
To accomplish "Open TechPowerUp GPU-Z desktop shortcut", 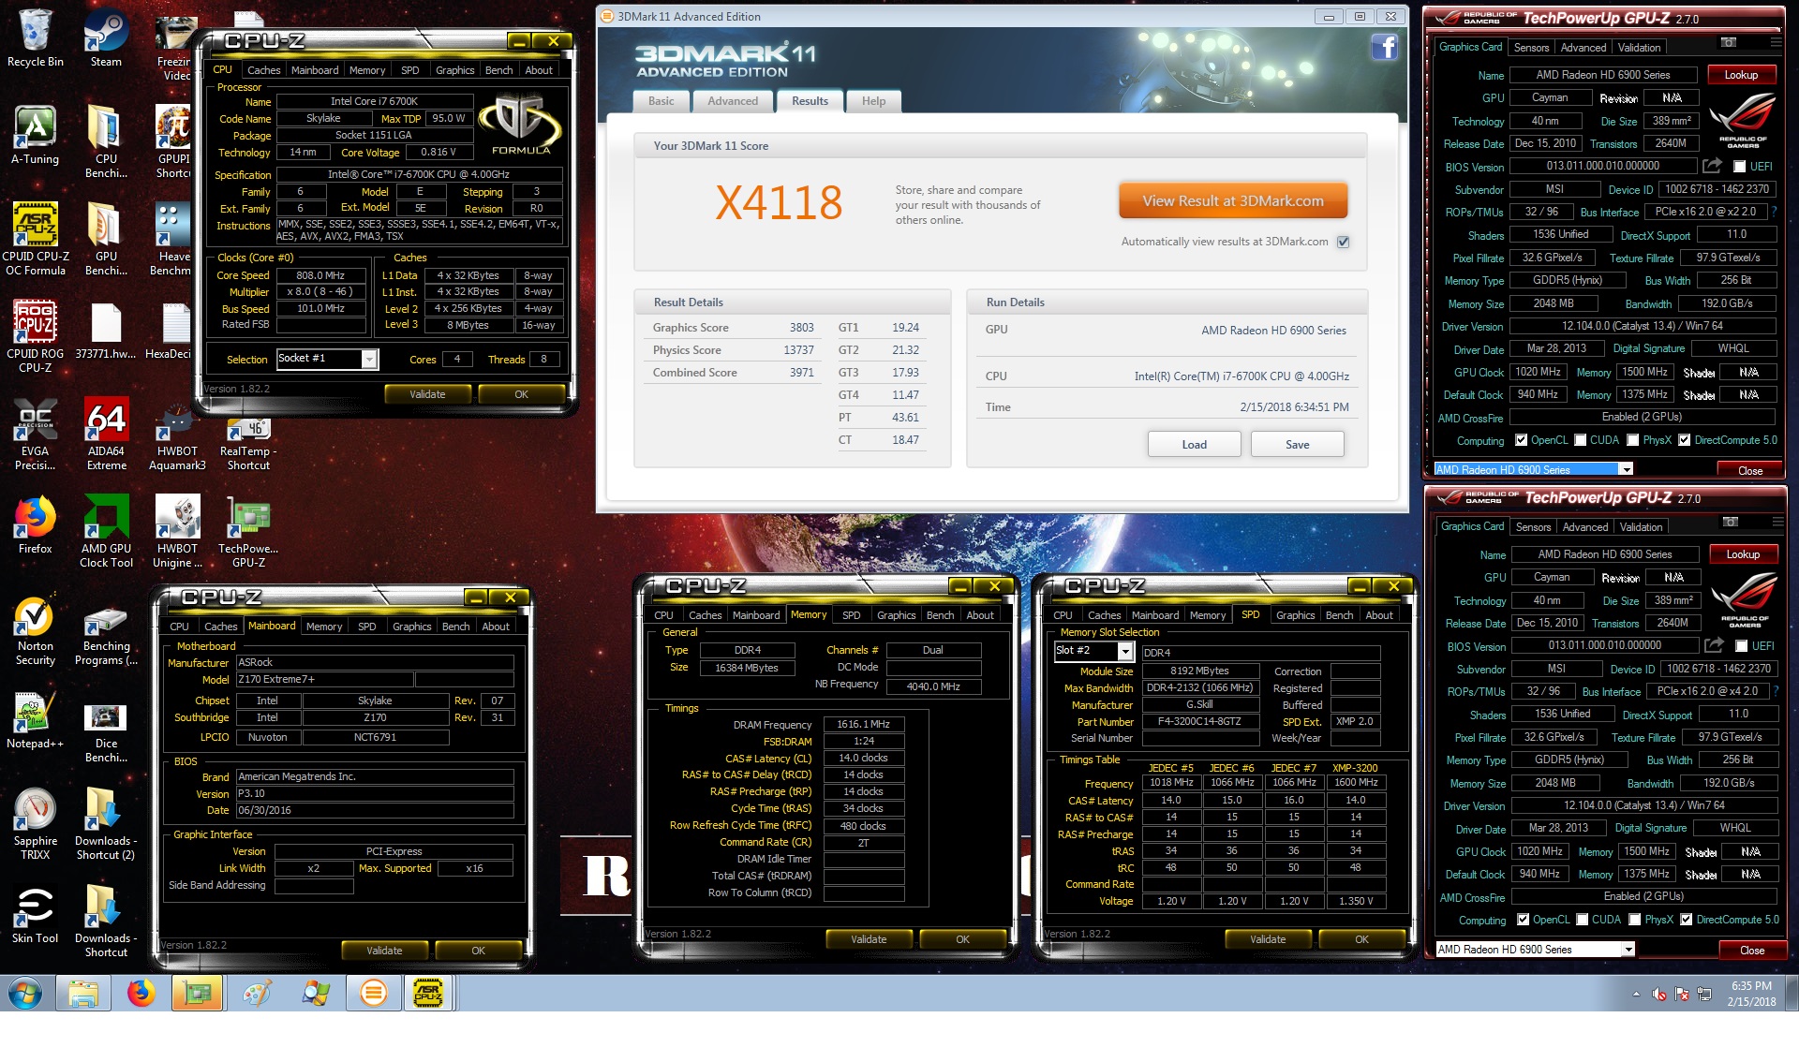I will coord(248,531).
